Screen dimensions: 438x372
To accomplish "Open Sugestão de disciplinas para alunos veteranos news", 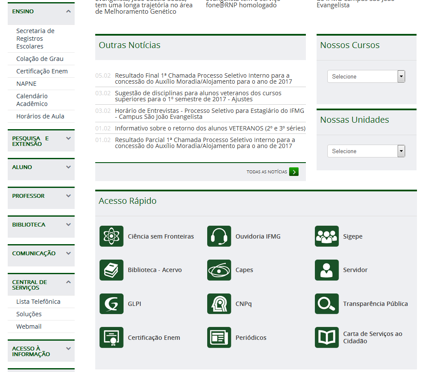I will (198, 96).
